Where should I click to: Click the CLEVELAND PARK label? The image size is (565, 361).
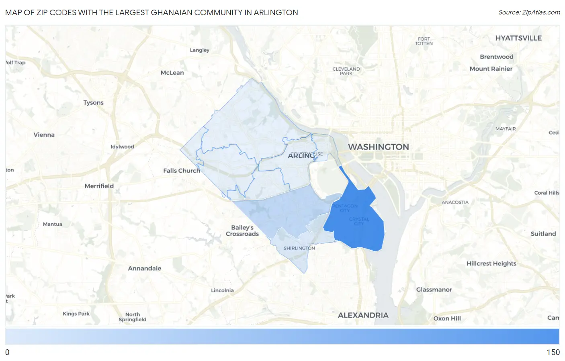(346, 71)
